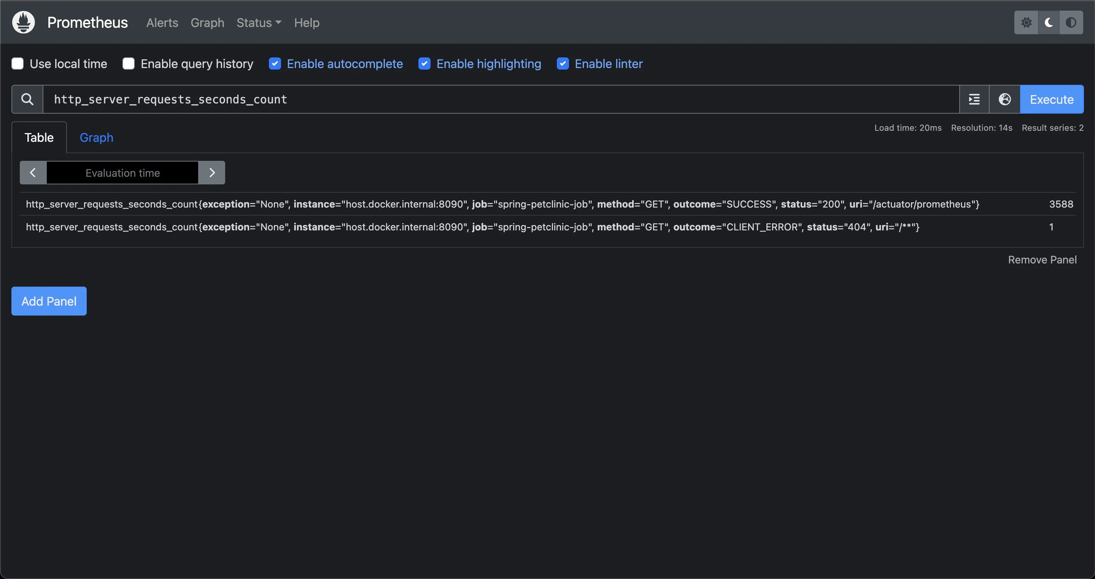
Task: Open the Help link
Action: [x=307, y=22]
